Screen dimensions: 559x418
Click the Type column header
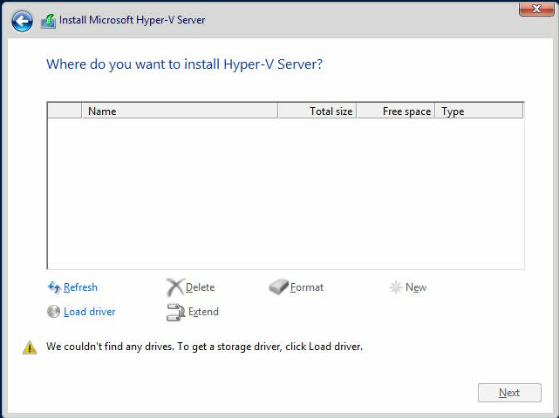(479, 111)
